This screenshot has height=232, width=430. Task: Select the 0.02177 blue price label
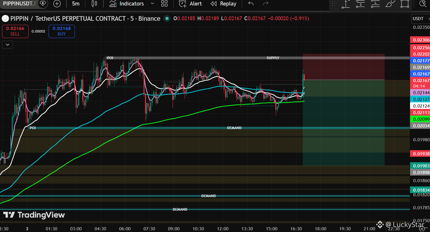[420, 61]
